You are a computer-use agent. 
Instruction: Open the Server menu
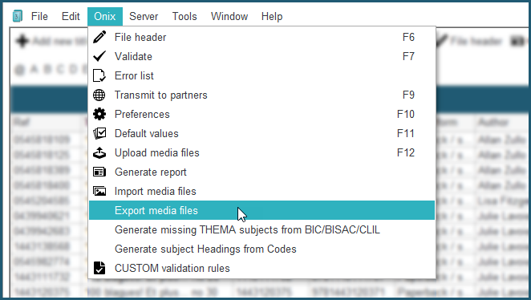pos(144,16)
